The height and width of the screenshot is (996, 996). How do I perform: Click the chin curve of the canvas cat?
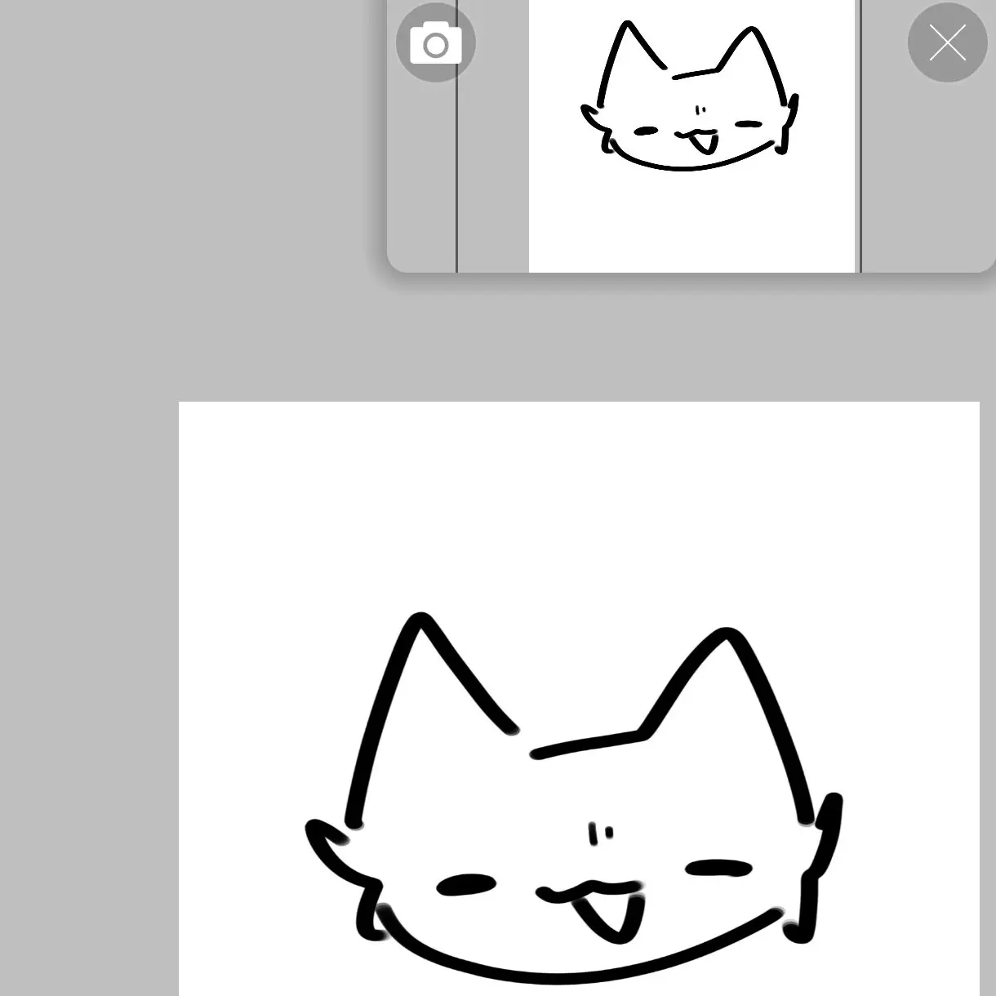coord(571,973)
